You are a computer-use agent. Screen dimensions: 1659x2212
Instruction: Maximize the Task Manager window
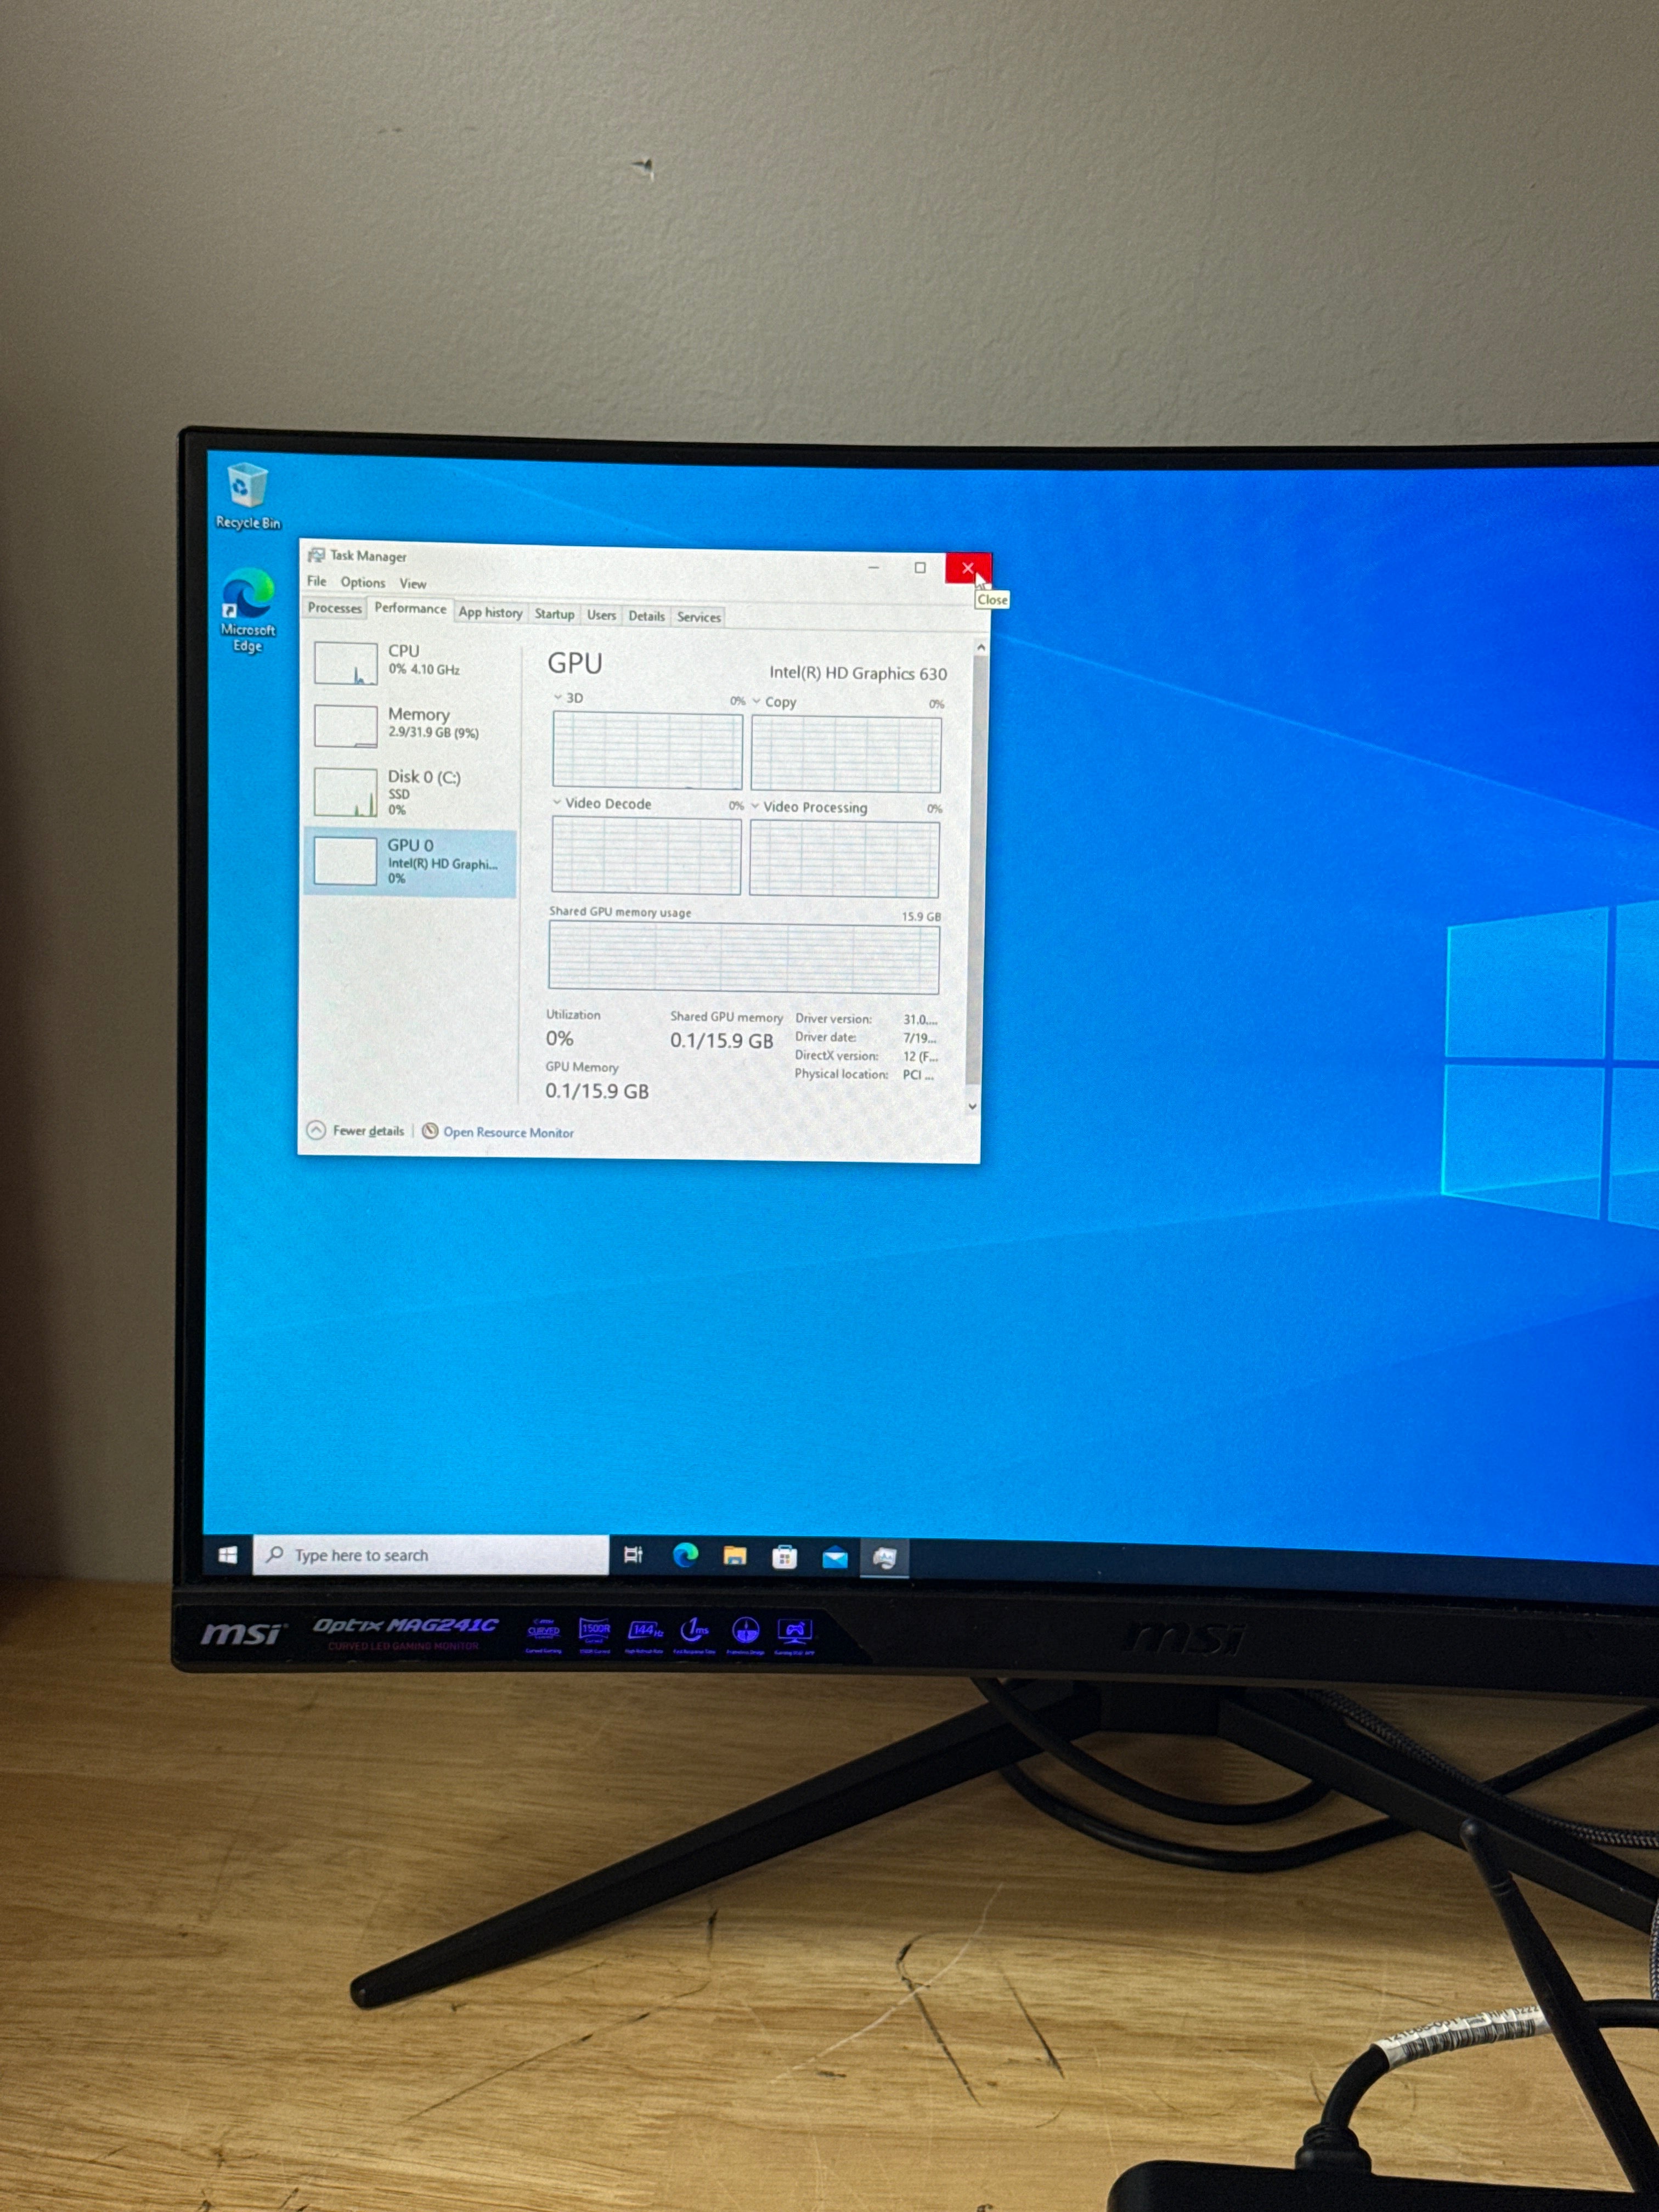point(920,567)
